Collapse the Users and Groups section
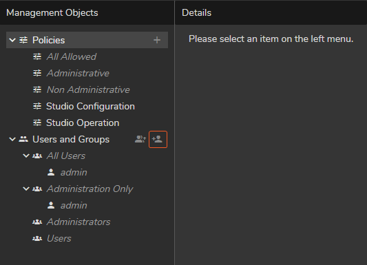The height and width of the screenshot is (265, 367). [12, 139]
